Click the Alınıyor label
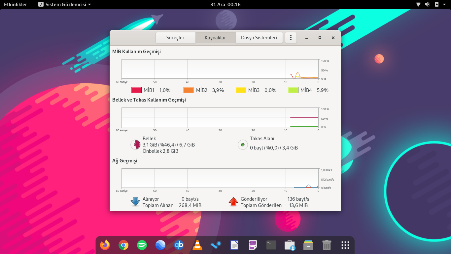The height and width of the screenshot is (254, 451). [x=151, y=199]
